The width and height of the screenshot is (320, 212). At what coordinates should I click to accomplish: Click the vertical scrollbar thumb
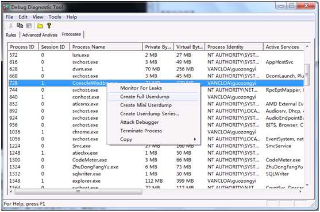pos(307,75)
